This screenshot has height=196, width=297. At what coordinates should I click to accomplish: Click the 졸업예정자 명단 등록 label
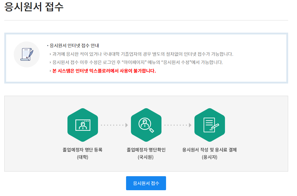[83, 150]
